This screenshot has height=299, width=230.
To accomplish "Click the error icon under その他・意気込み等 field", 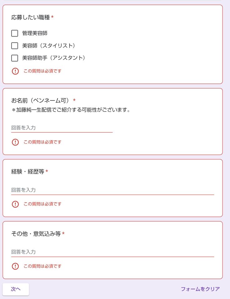I will pyautogui.click(x=15, y=266).
